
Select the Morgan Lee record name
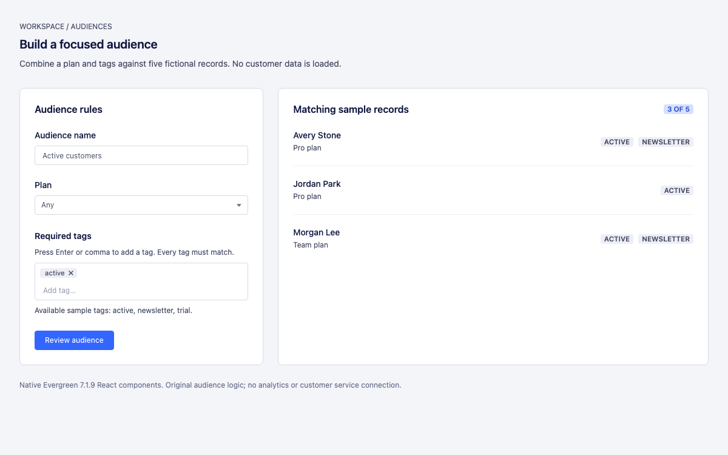pos(316,232)
